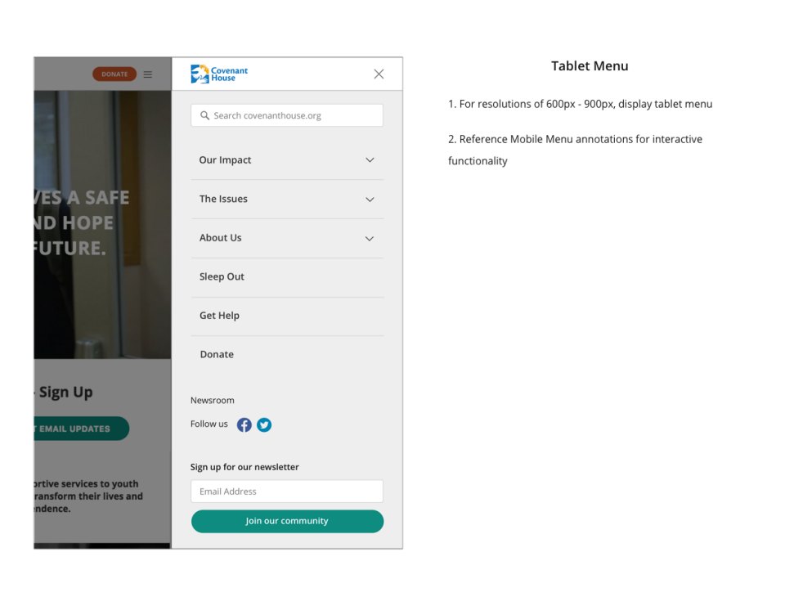This screenshot has width=785, height=606.
Task: Click the Email Updates button
Action: (x=82, y=429)
